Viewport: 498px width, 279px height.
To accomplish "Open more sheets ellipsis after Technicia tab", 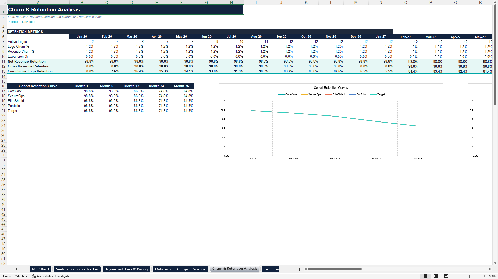I will click(283, 269).
